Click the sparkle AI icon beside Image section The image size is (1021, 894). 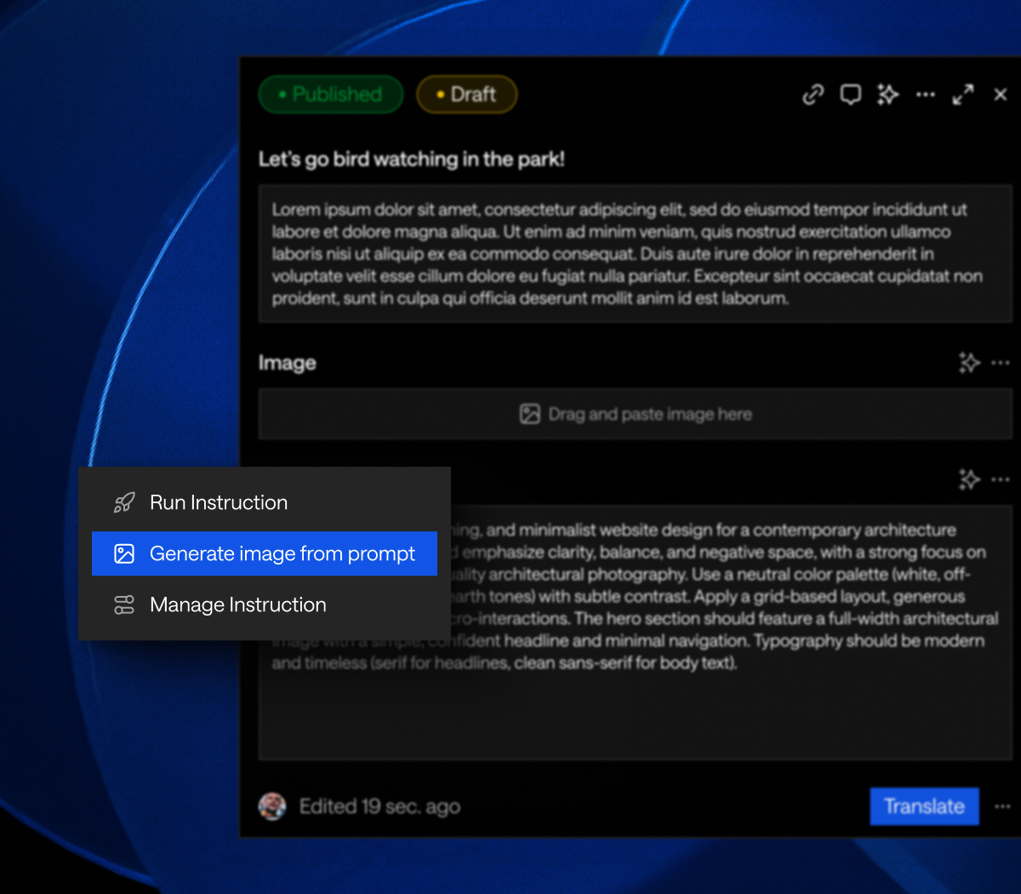[969, 363]
